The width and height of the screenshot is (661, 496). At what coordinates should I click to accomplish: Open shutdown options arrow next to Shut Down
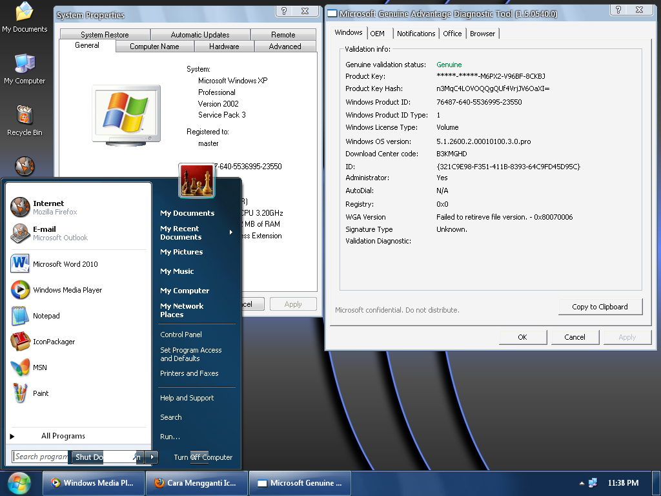point(152,457)
